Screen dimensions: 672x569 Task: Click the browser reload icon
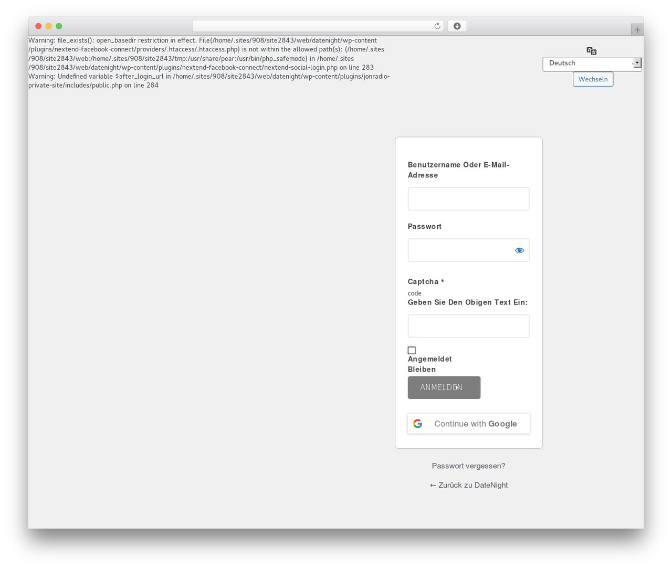point(437,26)
